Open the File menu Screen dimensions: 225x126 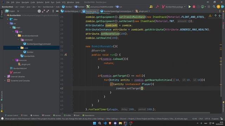click(8, 2)
